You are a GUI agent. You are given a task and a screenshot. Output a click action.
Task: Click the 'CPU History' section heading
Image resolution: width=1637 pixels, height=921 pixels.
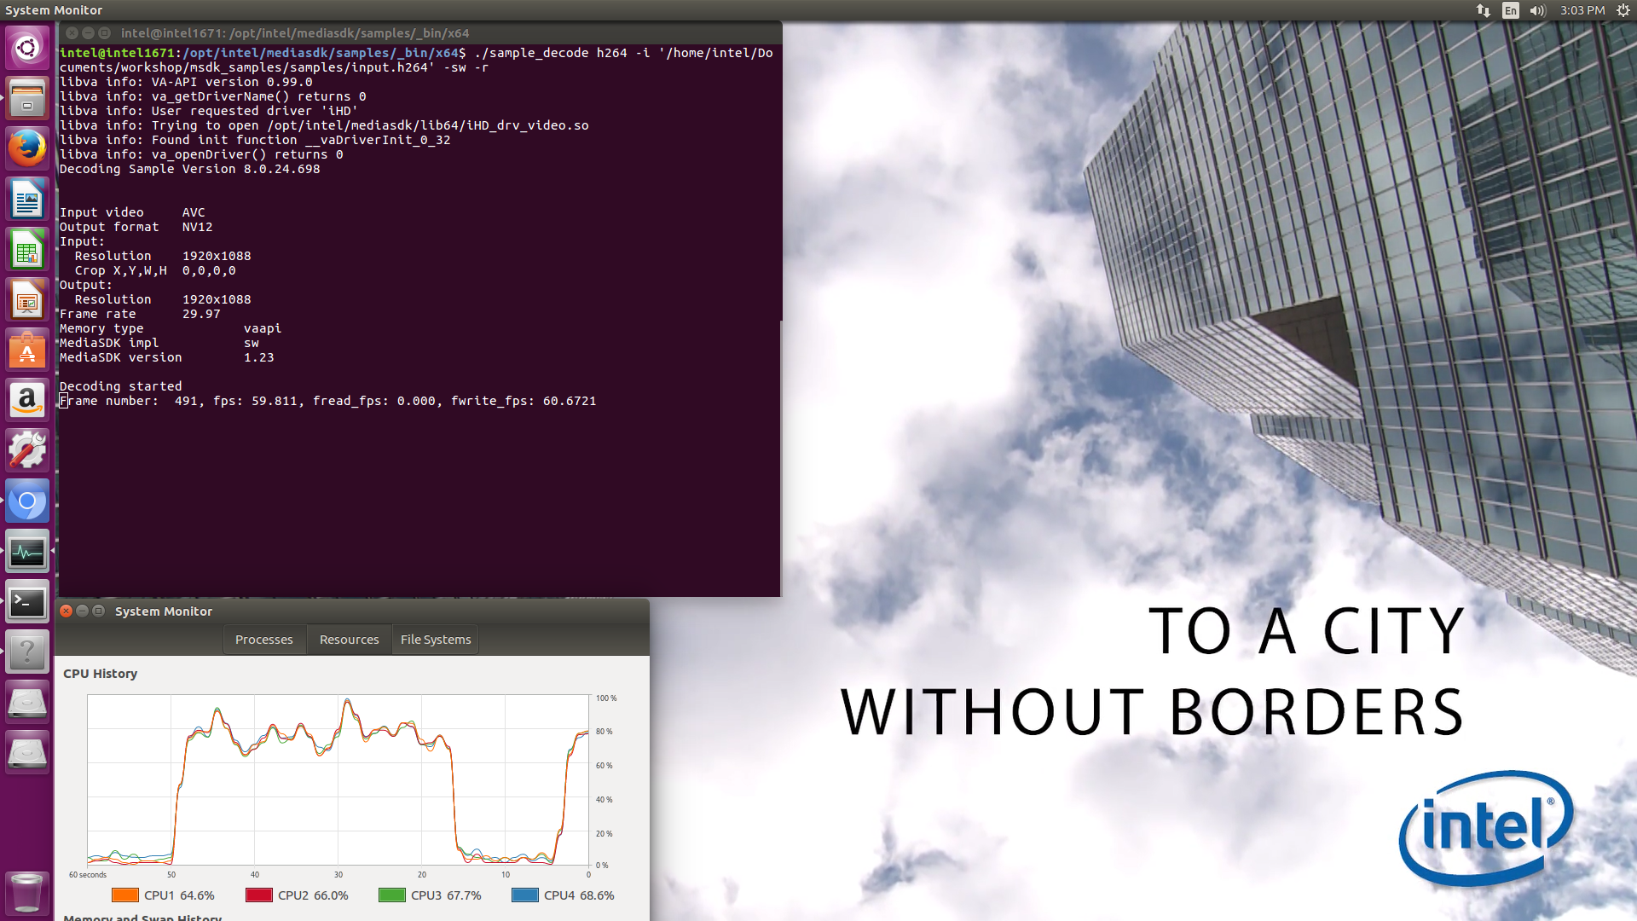pyautogui.click(x=100, y=674)
